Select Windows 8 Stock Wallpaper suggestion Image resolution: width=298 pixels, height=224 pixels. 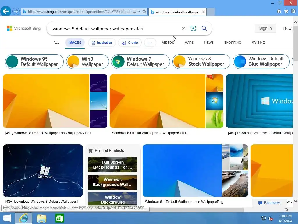pyautogui.click(x=201, y=62)
